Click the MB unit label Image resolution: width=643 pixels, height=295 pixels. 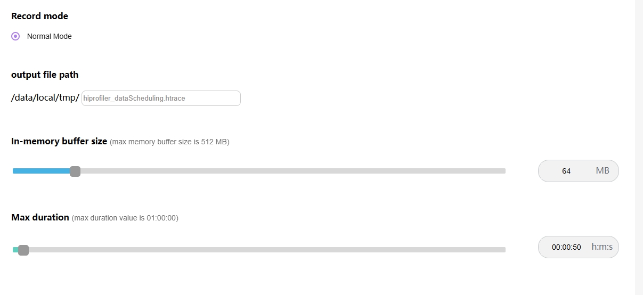point(603,171)
